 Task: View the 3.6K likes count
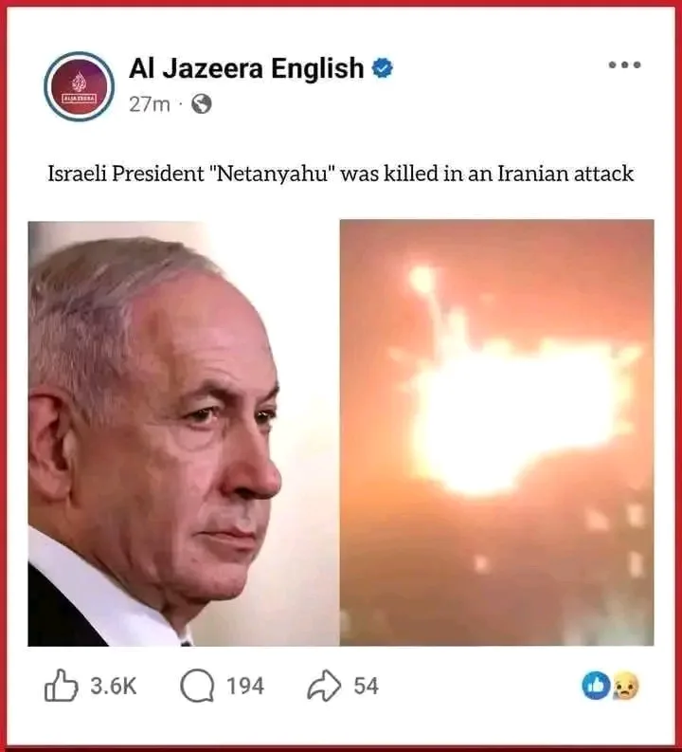(114, 686)
